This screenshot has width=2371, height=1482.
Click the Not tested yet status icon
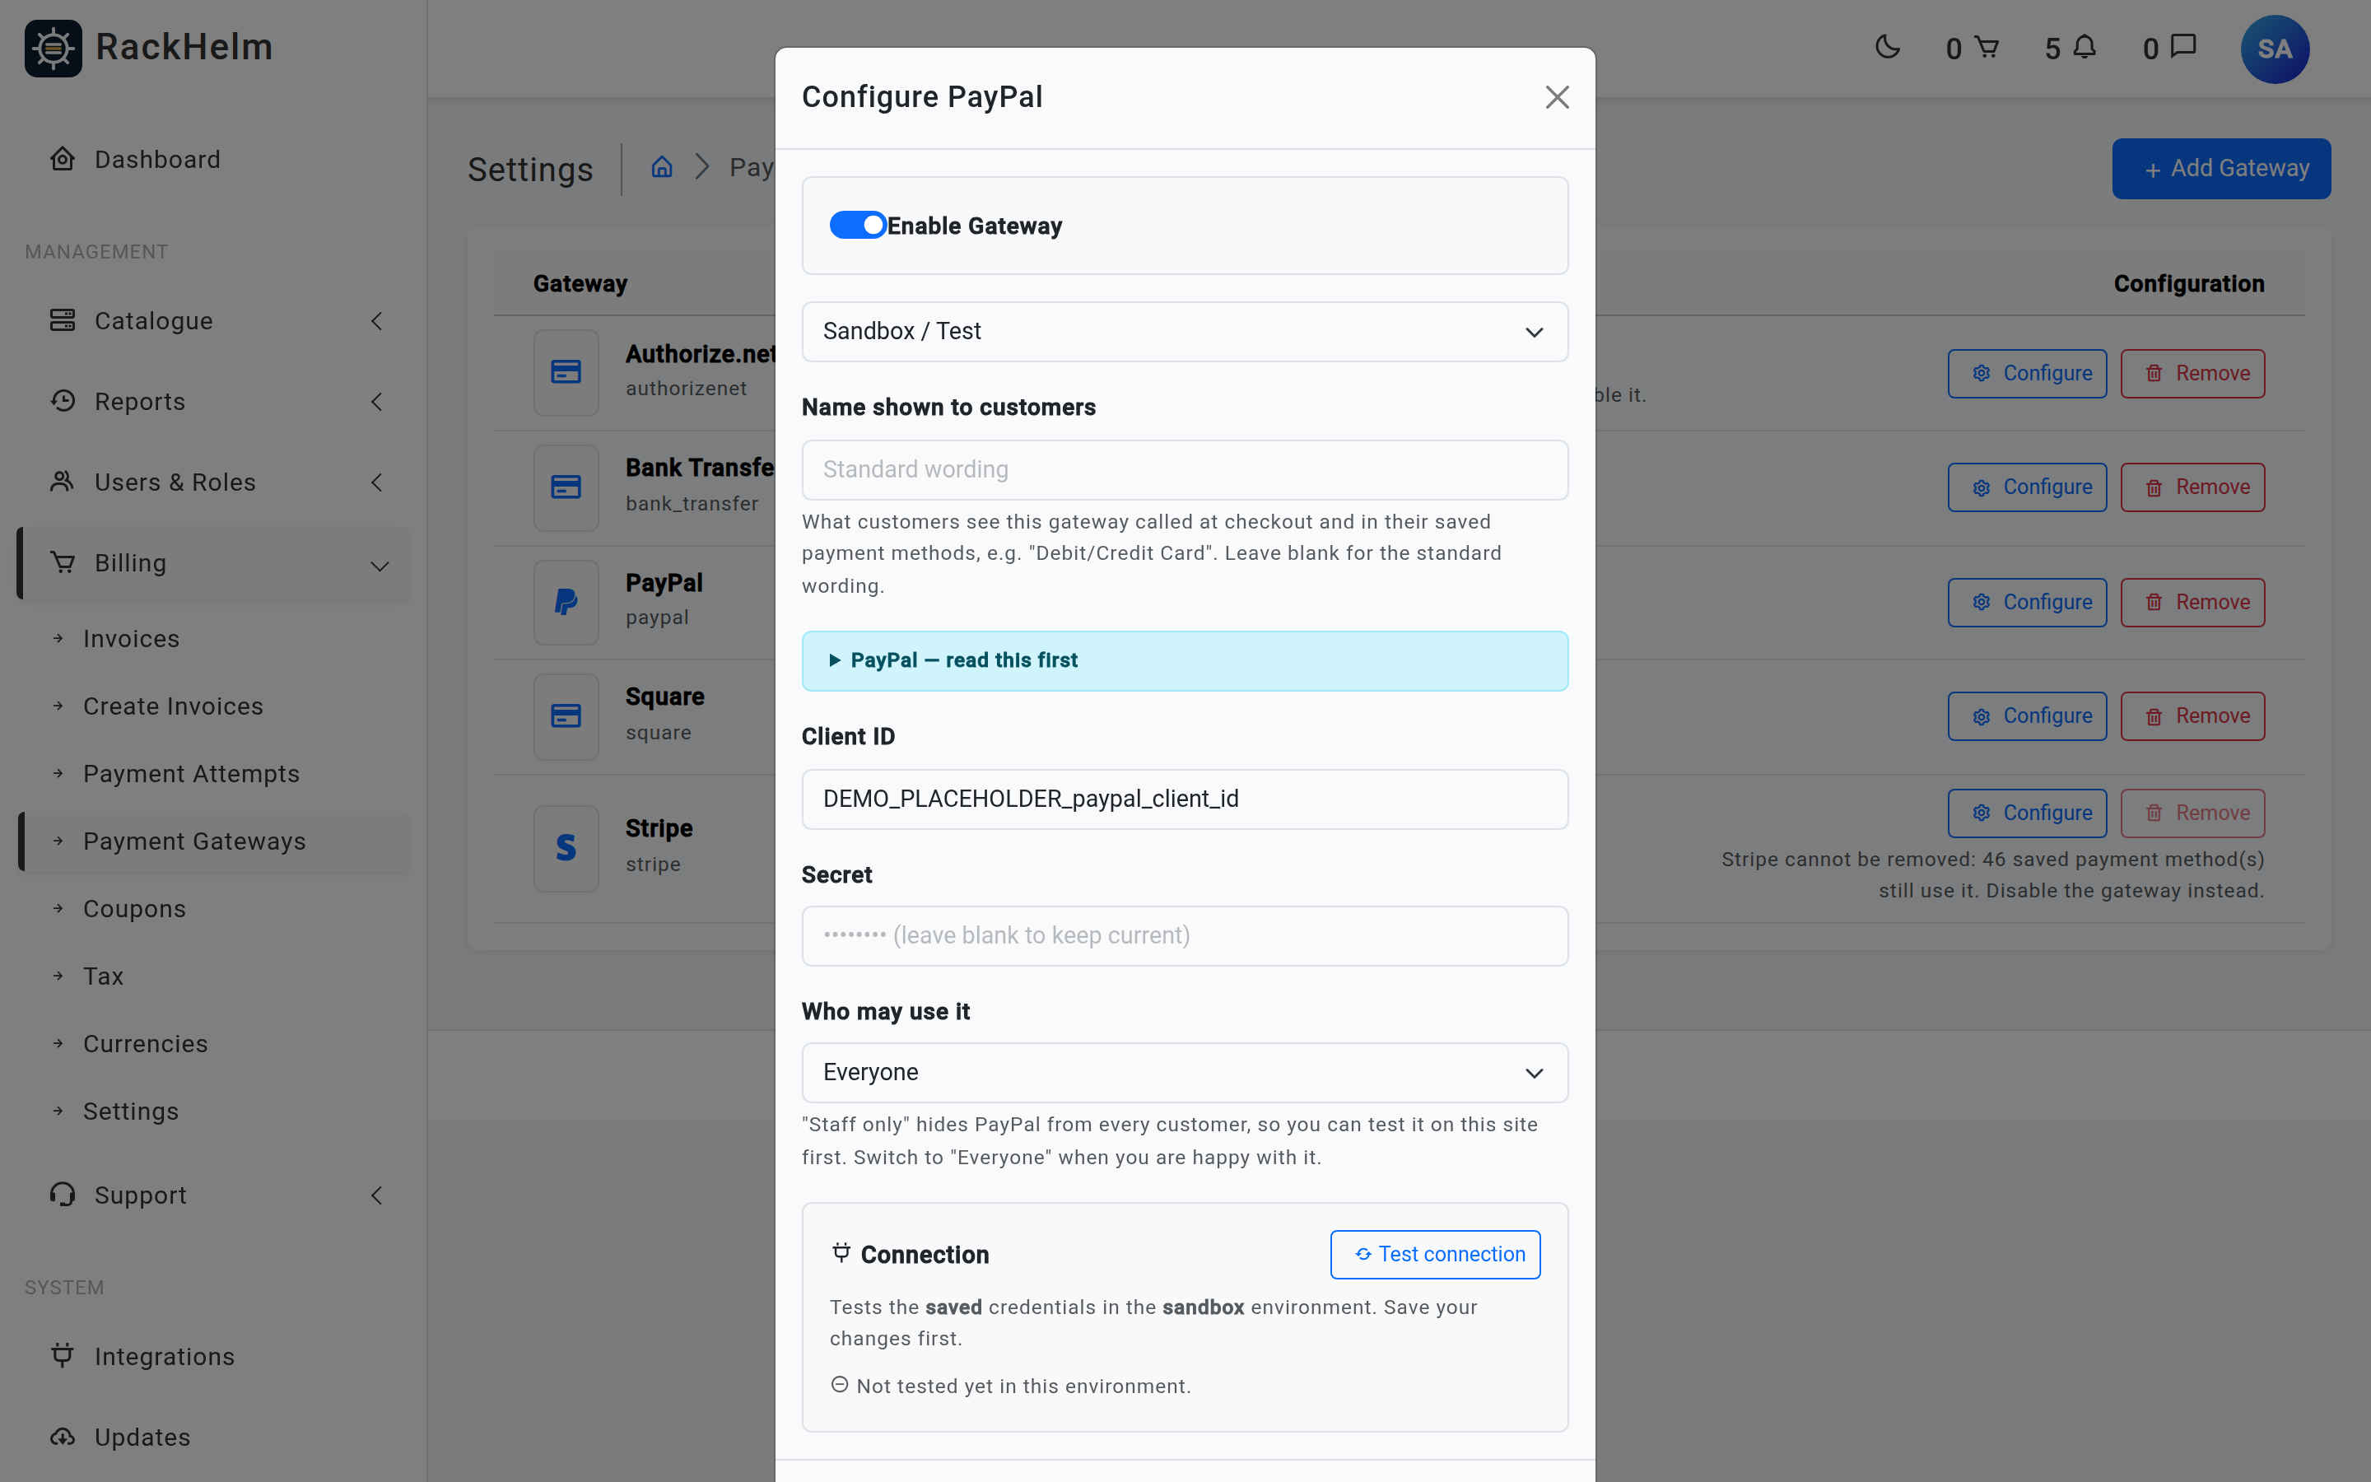840,1385
